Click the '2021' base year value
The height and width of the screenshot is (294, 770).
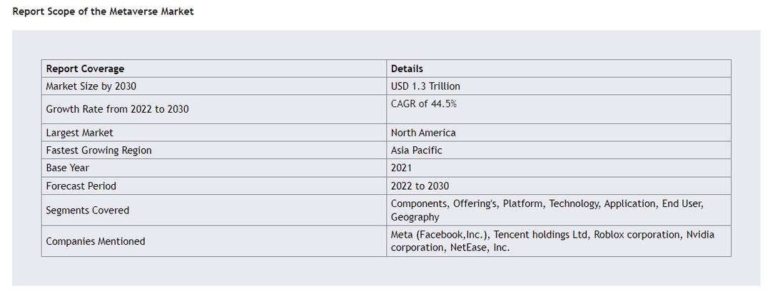[x=401, y=168]
